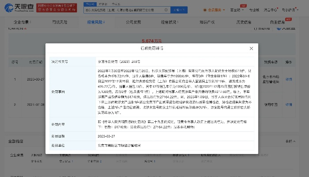Click 北京市朝阳区市场监督管理局 in the dialog
309x177 pixels.
pyautogui.click(x=119, y=146)
